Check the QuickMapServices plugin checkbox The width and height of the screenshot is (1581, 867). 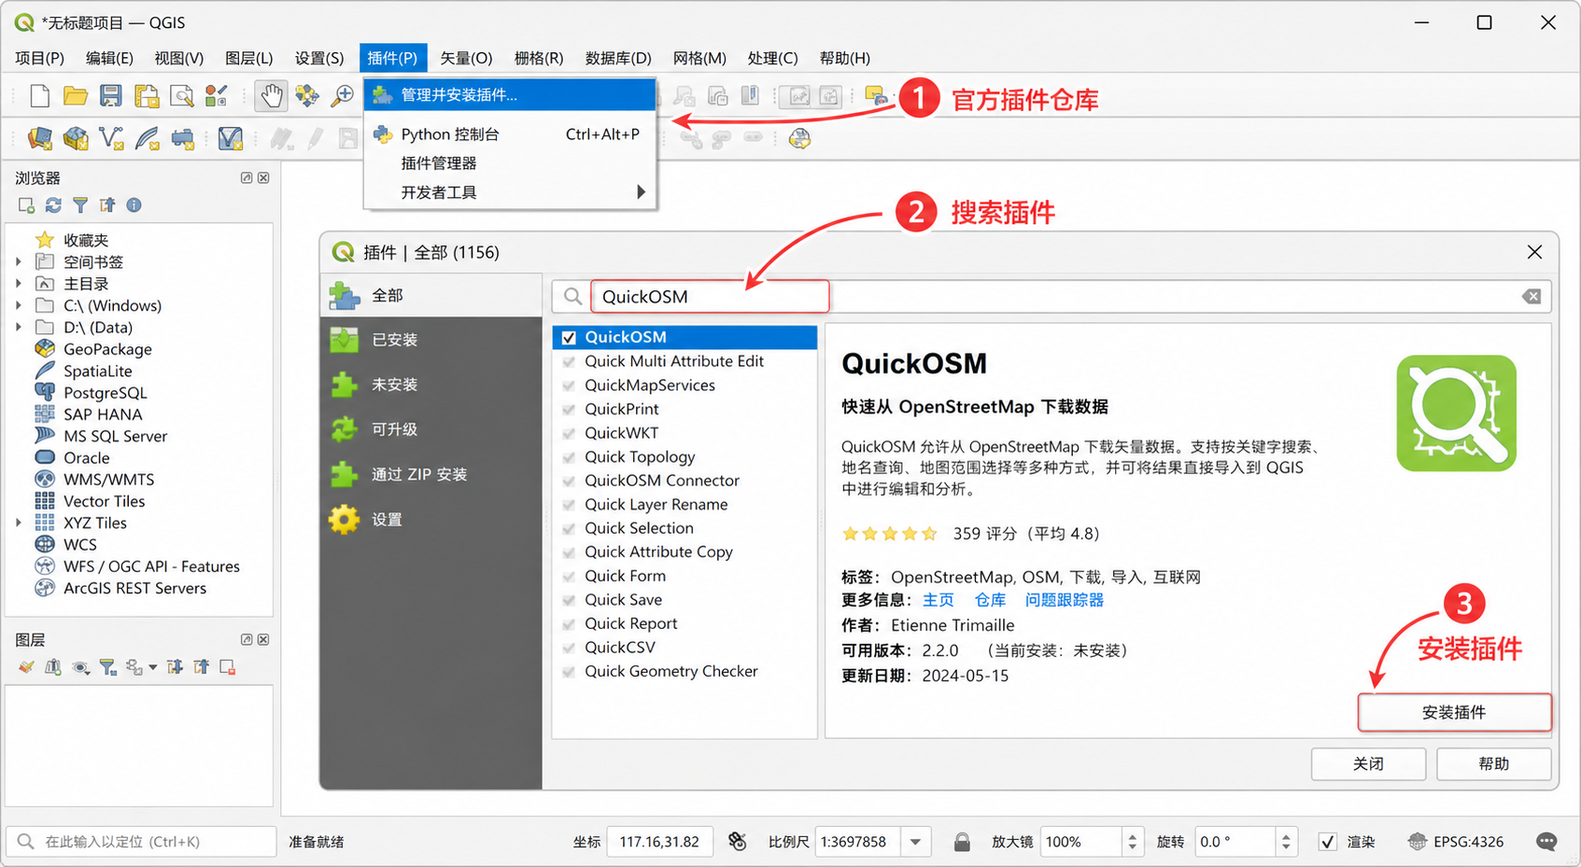[x=569, y=385]
